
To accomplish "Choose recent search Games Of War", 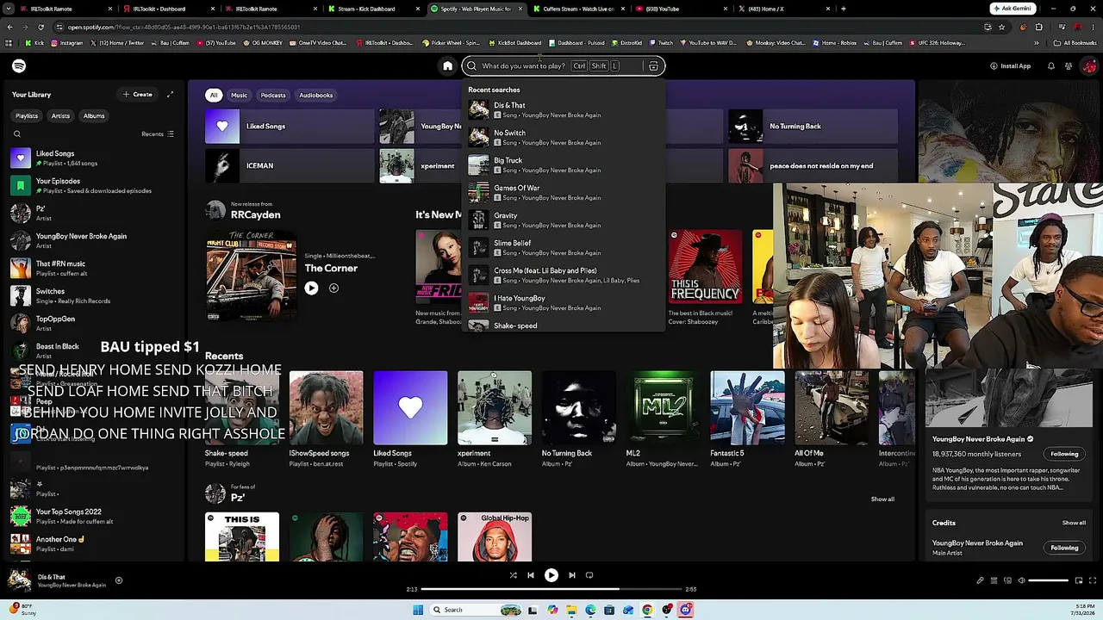I will pyautogui.click(x=564, y=193).
